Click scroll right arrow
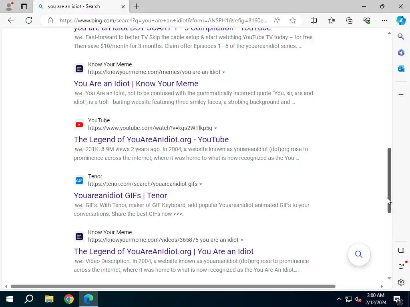Screen dimensions: 410x307 tap(382, 286)
